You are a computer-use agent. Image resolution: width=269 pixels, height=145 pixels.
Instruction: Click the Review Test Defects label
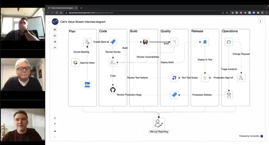(x=137, y=78)
